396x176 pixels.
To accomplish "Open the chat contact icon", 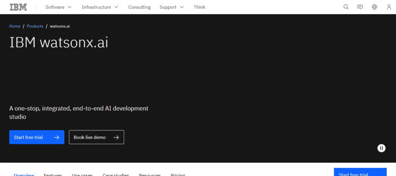I will (x=360, y=7).
